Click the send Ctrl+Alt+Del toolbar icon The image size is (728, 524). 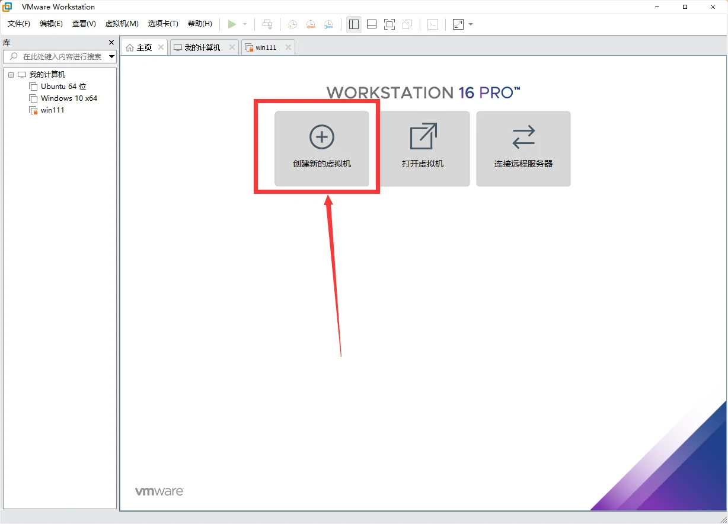267,24
